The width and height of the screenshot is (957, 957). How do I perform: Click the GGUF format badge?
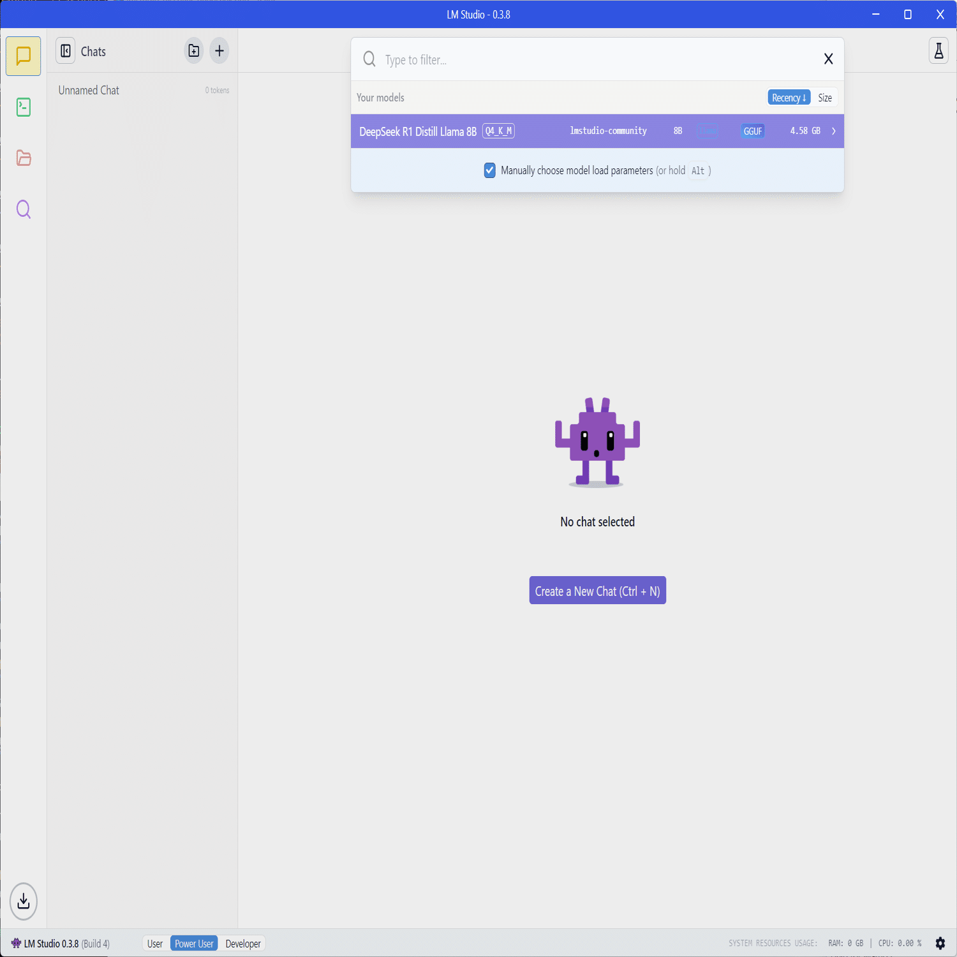(753, 131)
